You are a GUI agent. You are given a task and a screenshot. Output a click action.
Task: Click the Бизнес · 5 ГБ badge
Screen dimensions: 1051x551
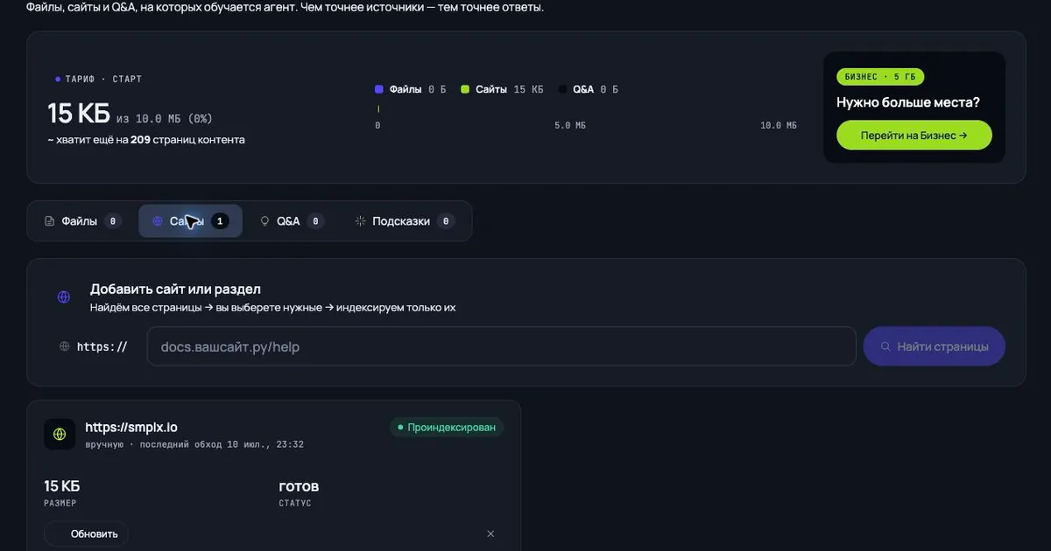point(880,77)
